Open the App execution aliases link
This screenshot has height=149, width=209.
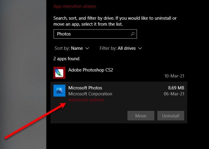coord(75,6)
